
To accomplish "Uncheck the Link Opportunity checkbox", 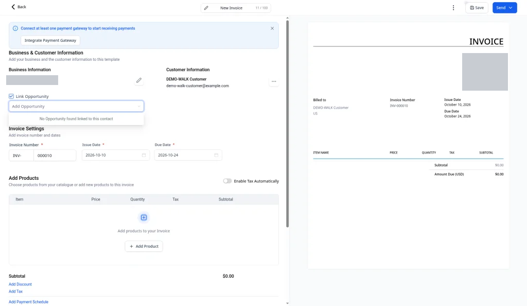I will [11, 96].
